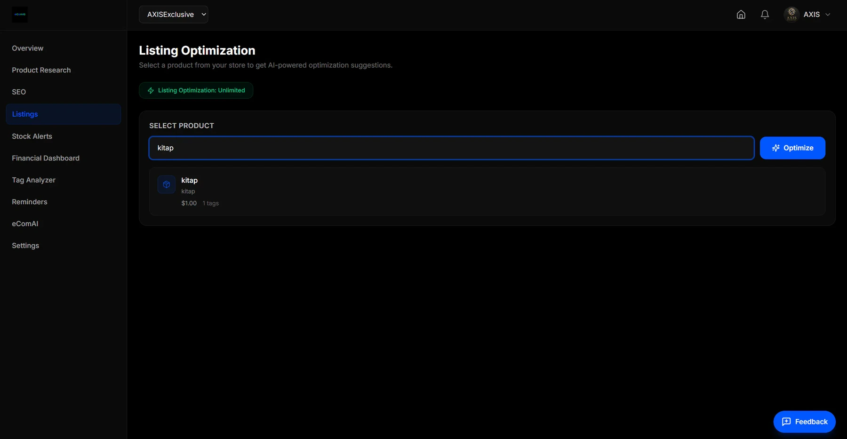
Task: Click the AXIS profile avatar
Action: [x=791, y=15]
